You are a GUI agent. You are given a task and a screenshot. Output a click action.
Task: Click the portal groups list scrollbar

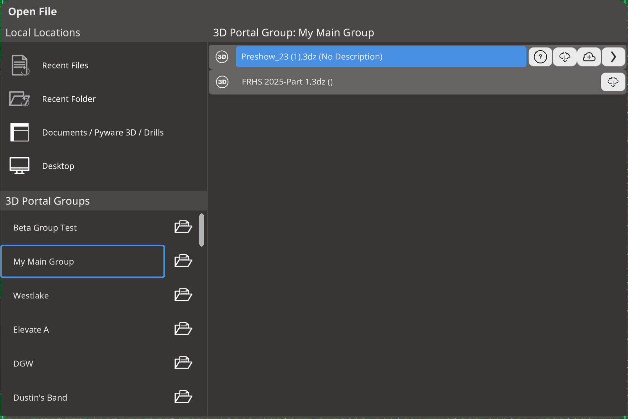(201, 230)
